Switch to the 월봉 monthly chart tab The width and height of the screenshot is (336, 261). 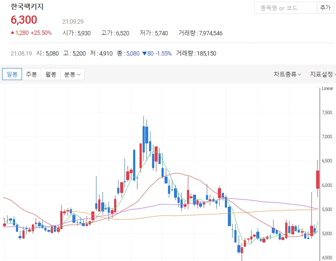[x=51, y=74]
